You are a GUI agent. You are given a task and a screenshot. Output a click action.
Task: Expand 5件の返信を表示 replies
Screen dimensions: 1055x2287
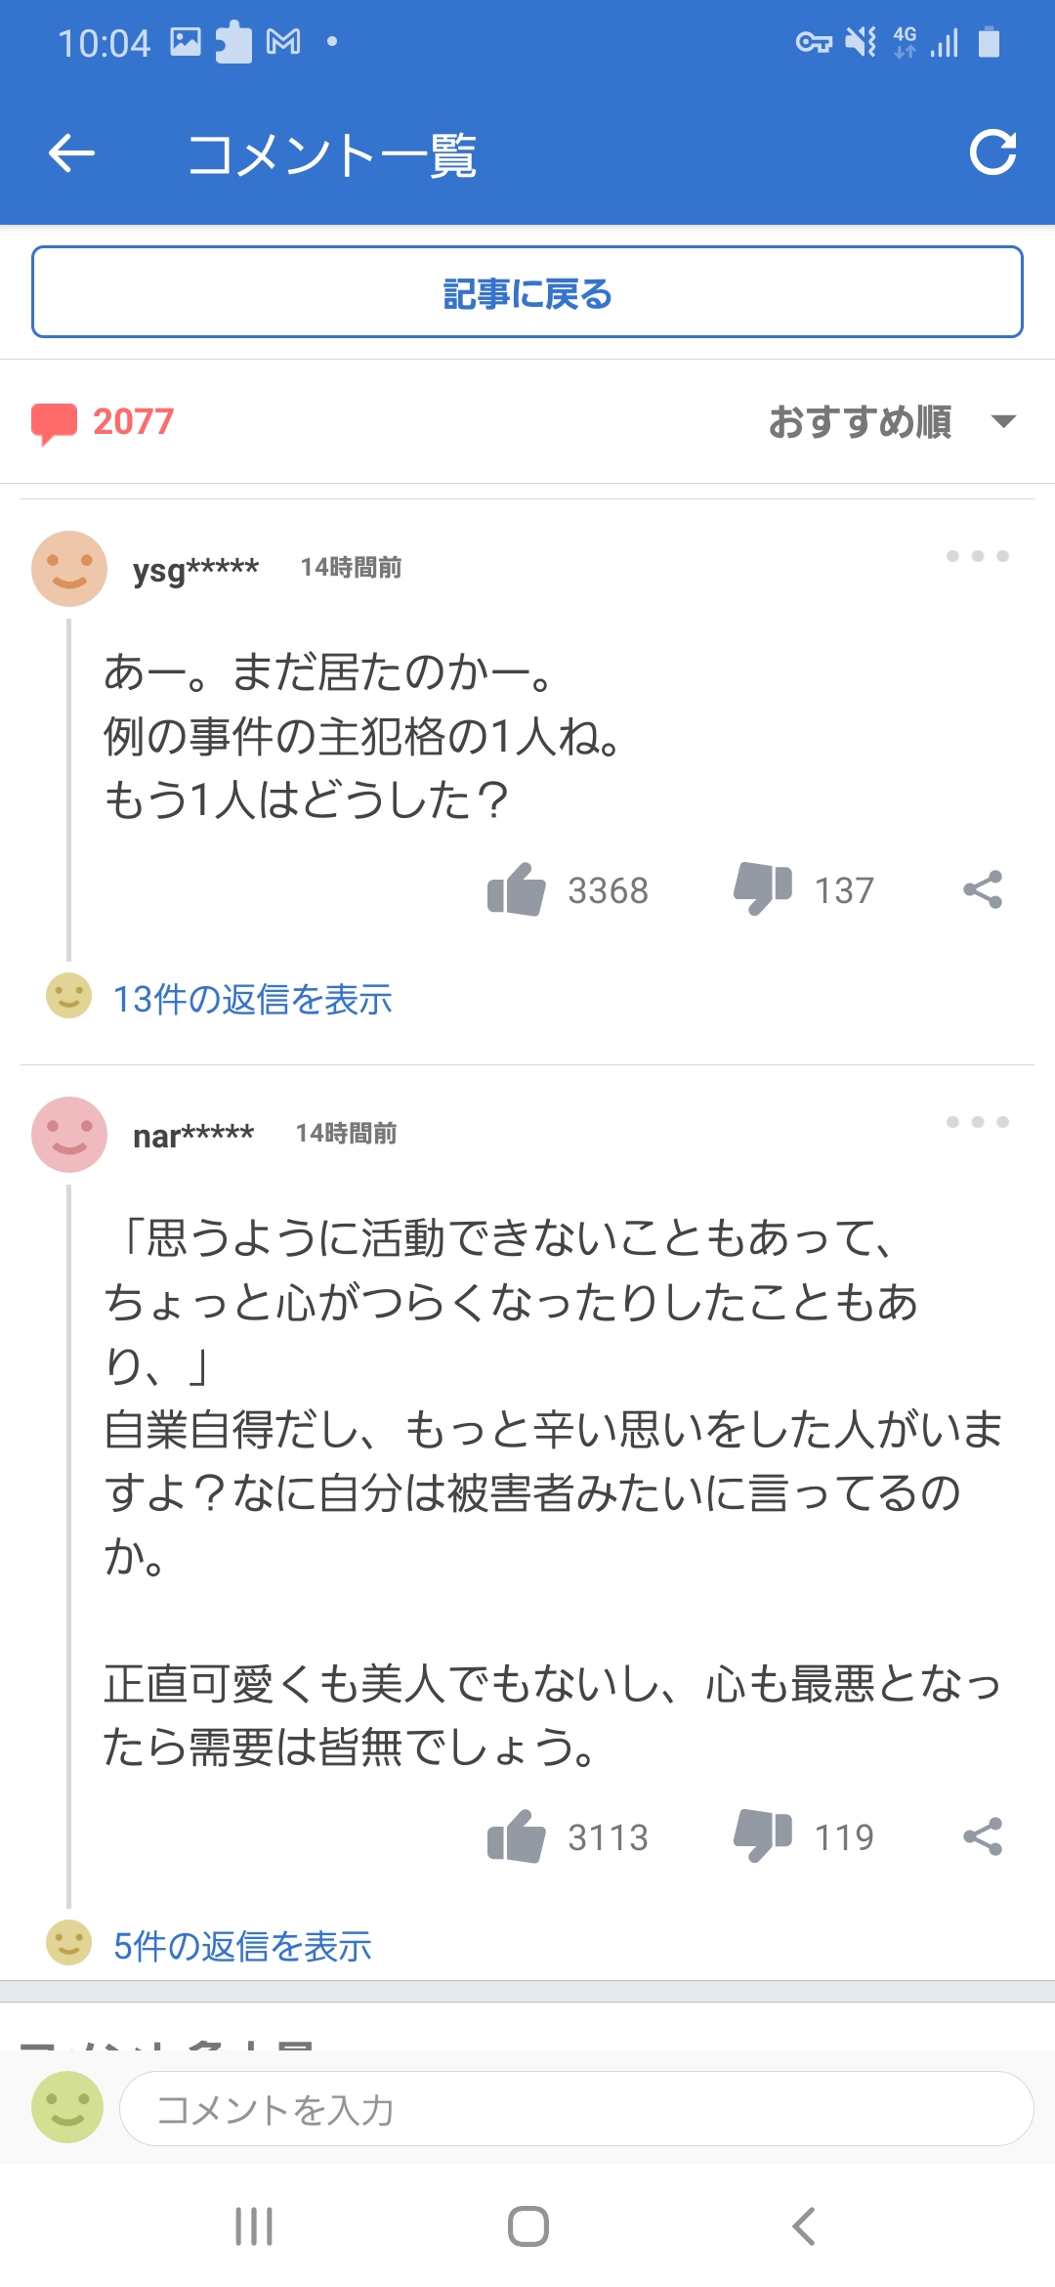click(x=242, y=1946)
